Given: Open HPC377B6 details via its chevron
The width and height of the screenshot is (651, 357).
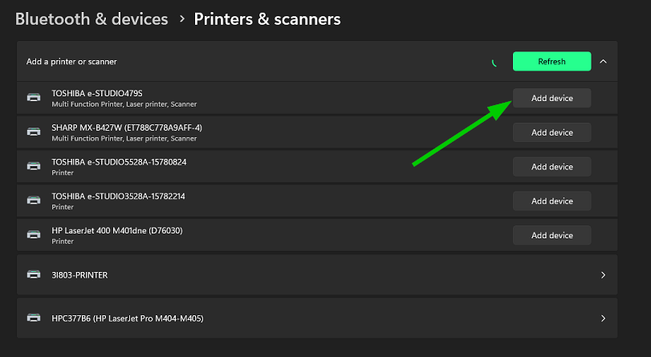Looking at the screenshot, I should pyautogui.click(x=604, y=318).
